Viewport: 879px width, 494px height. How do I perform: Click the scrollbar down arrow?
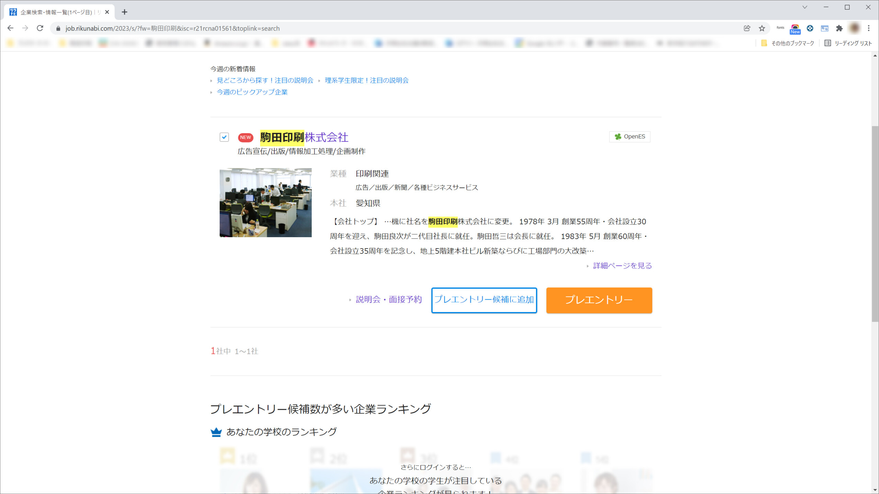[x=875, y=490]
